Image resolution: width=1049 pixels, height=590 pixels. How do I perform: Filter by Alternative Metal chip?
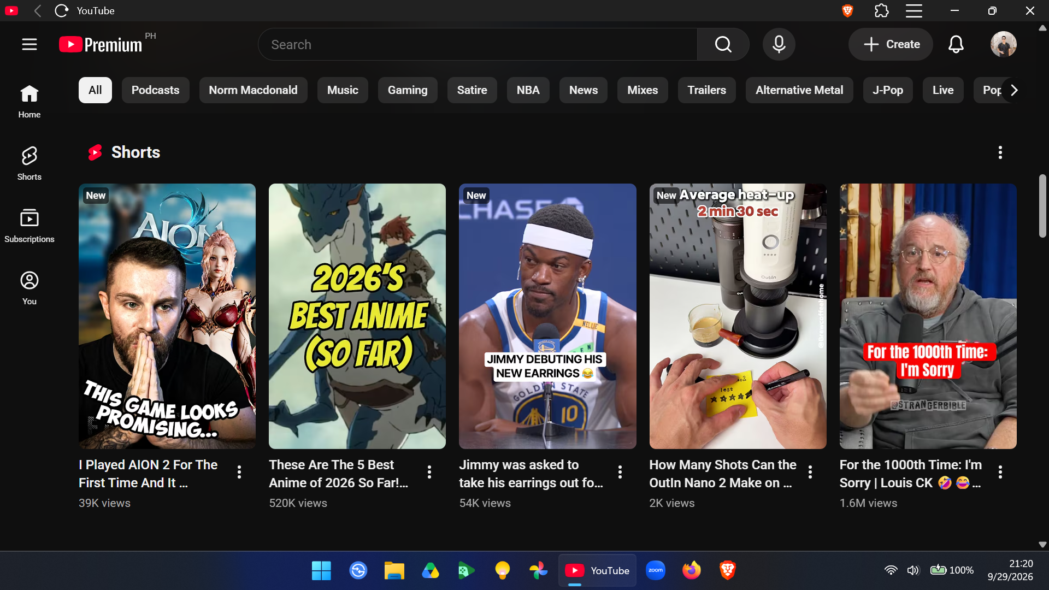(799, 90)
